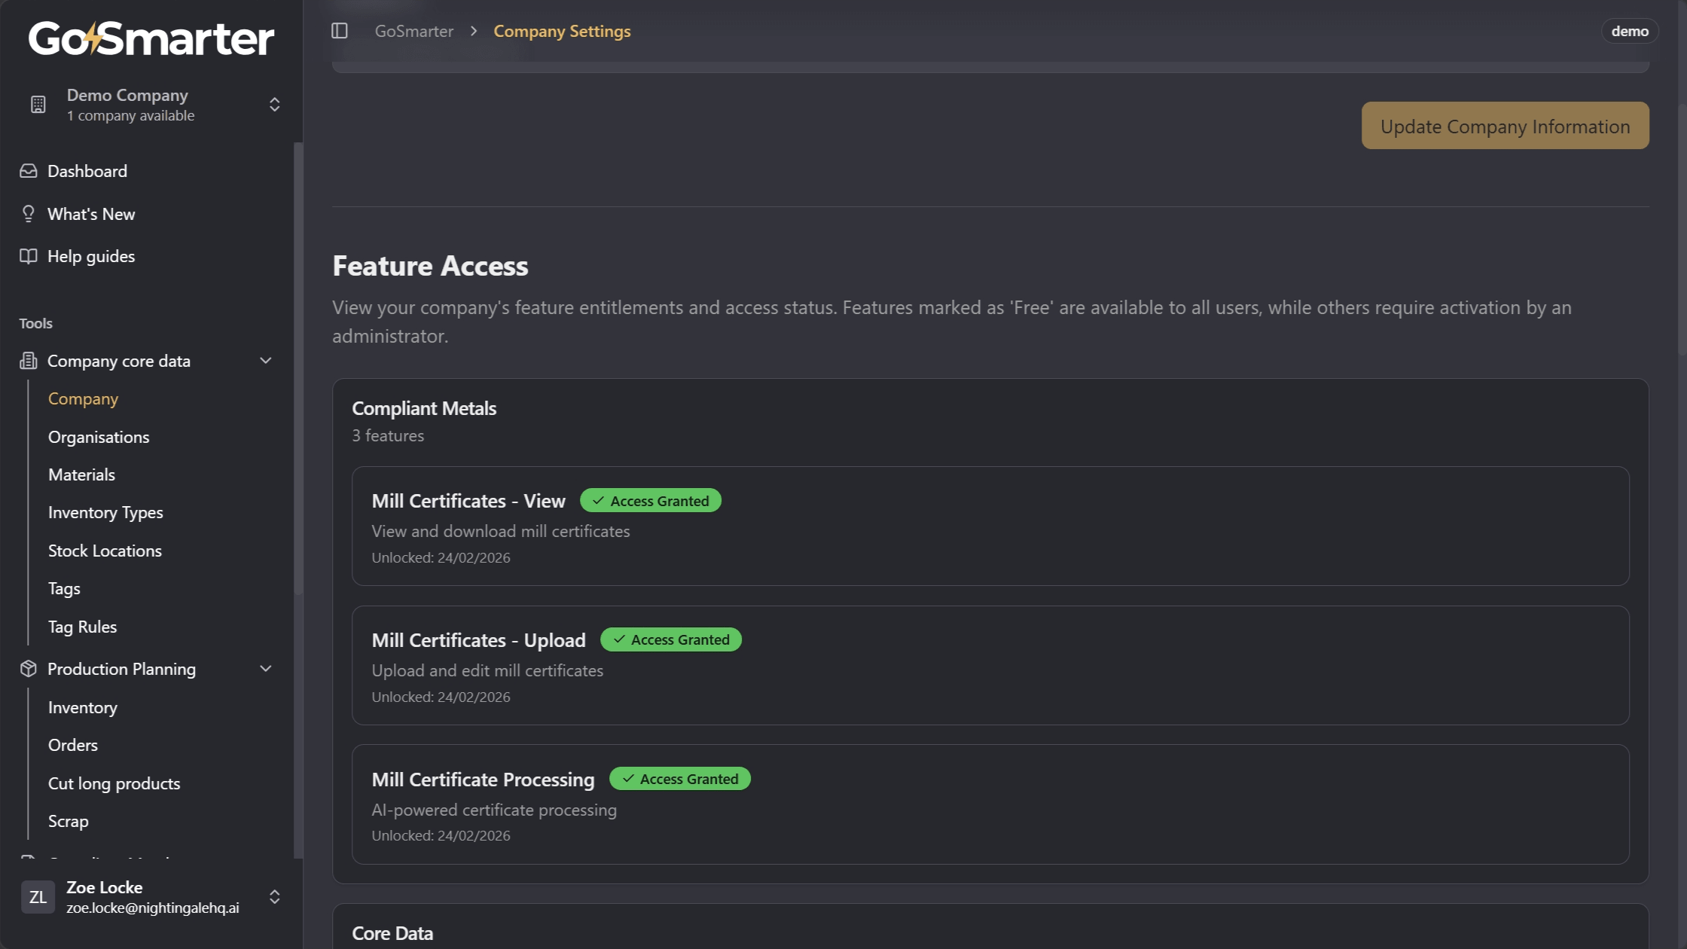Screen dimensions: 1687x949
Task: Click the Tools section label
Action: point(35,323)
